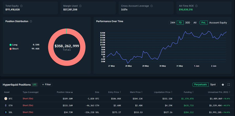
Task: Click the size -1,820 BTC
Action: [x=93, y=99]
